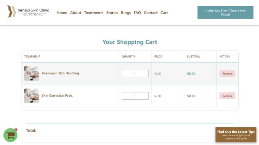This screenshot has height=145, width=259.
Task: Open the floating green cart icon
Action: [x=10, y=135]
